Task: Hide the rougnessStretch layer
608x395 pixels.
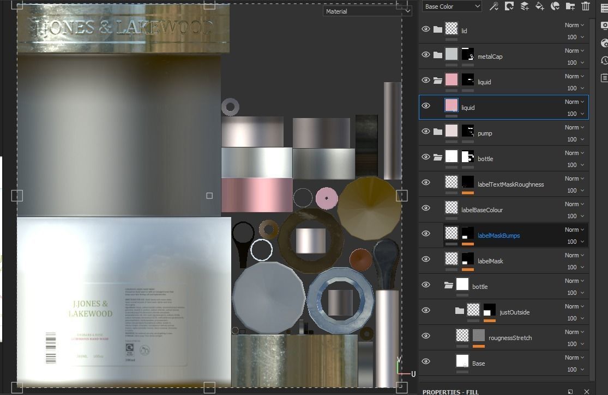Action: [426, 335]
